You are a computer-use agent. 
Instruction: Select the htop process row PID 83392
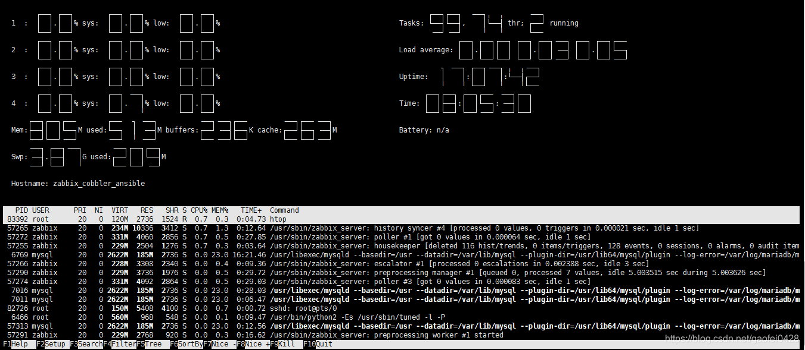tap(402, 219)
